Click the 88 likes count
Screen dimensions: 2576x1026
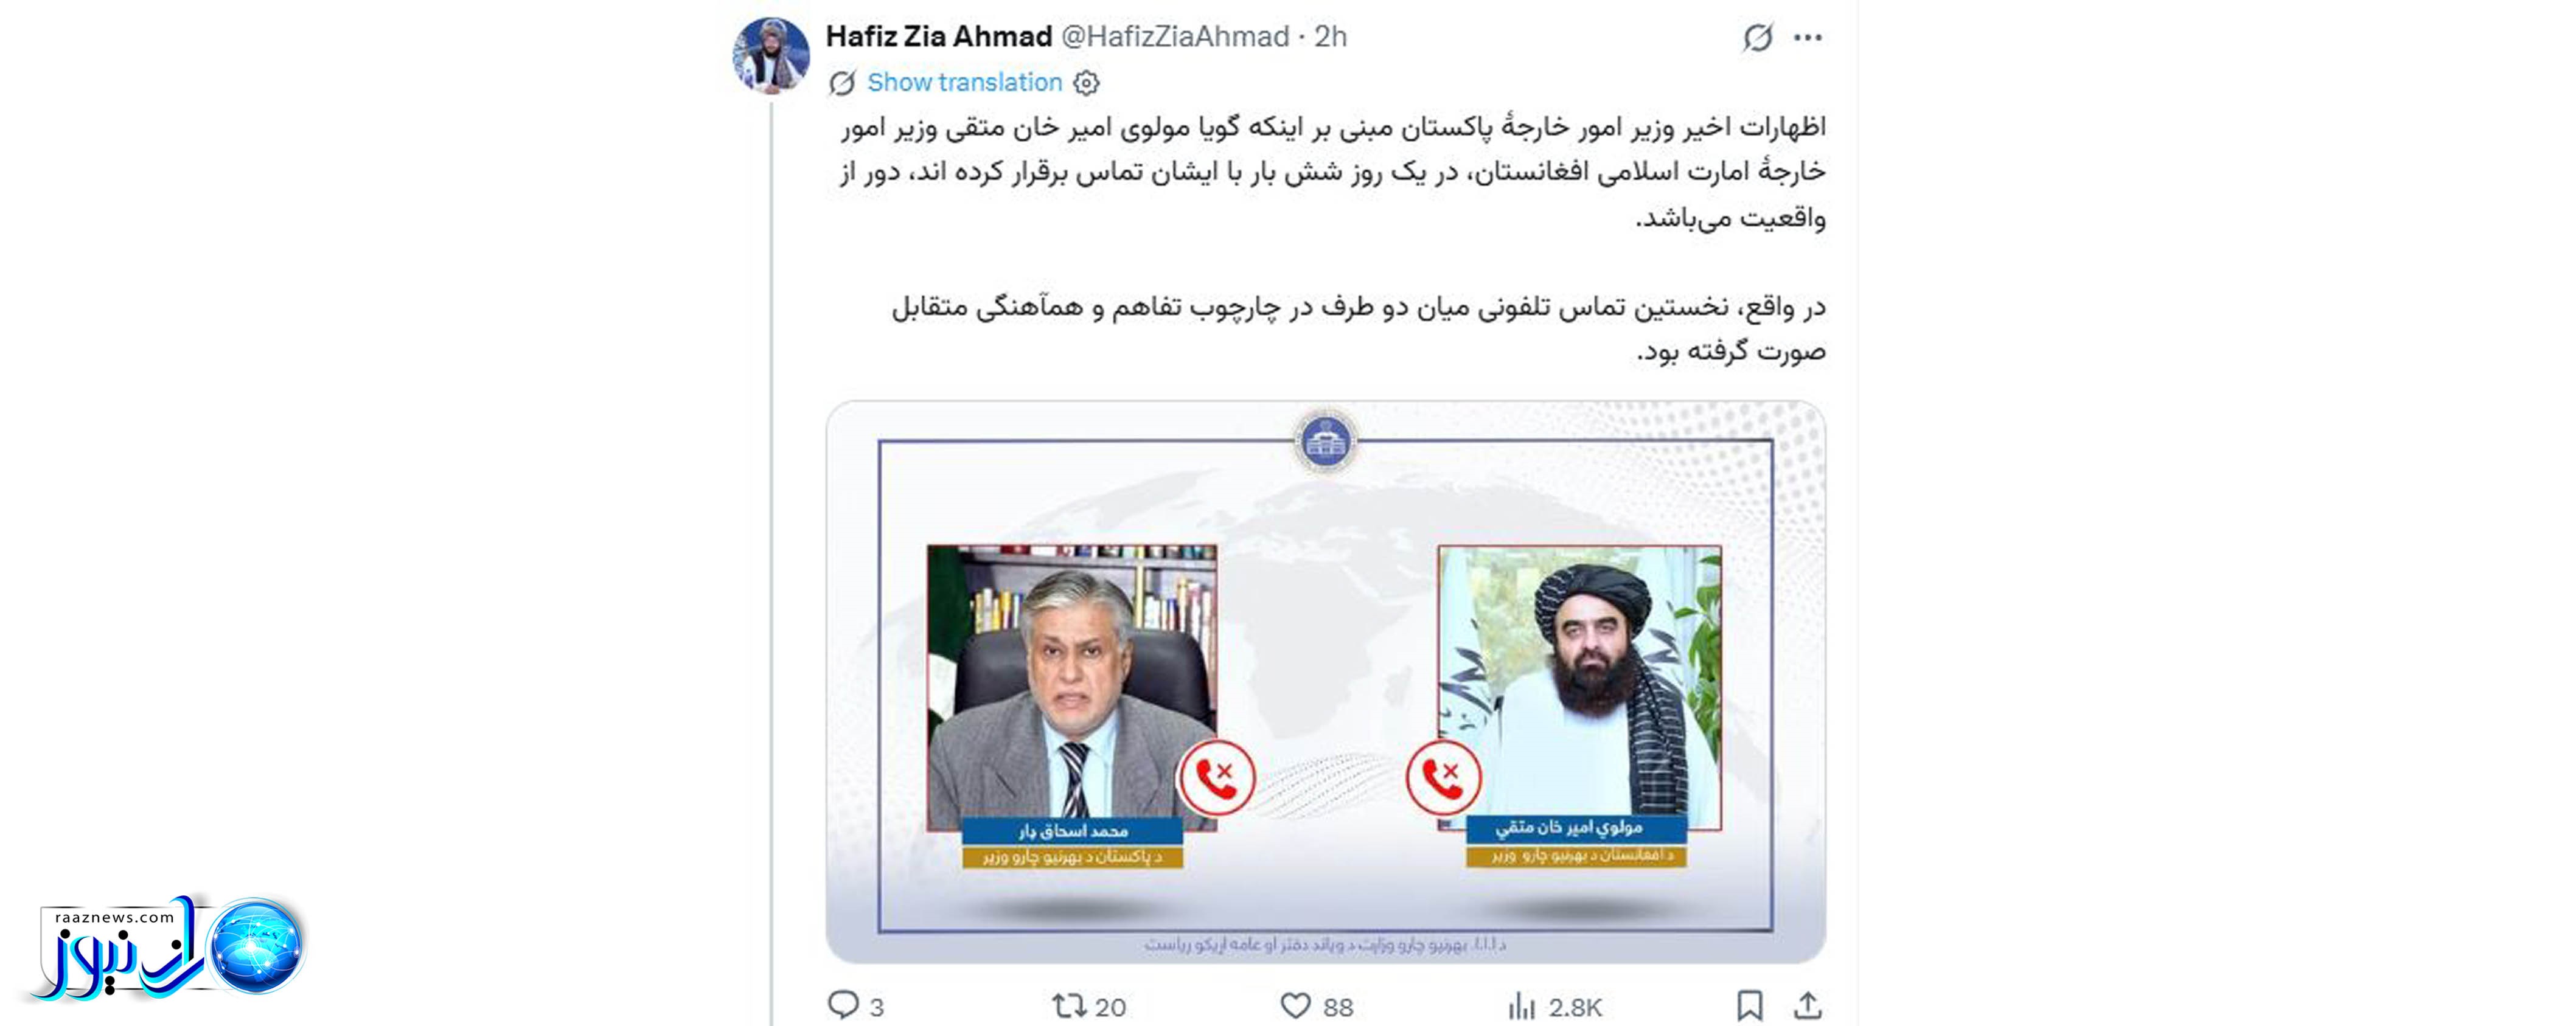click(x=1338, y=1007)
